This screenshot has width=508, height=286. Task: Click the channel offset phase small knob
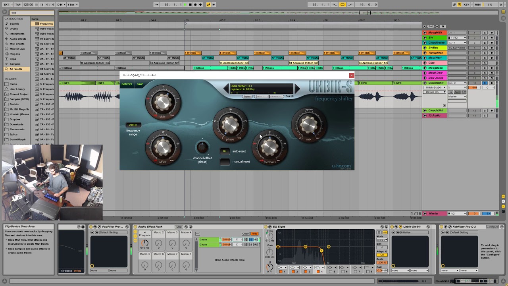pos(202,147)
